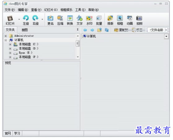Open the dropdown arrow beside 文件名称
Image resolution: width=173 pixels, height=140 pixels.
coord(166,30)
